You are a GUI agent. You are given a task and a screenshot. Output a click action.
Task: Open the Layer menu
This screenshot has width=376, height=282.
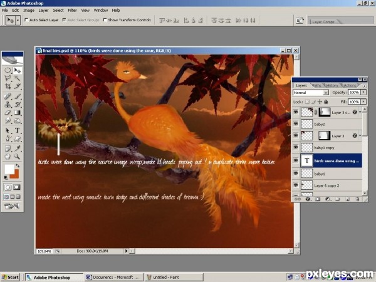click(43, 10)
